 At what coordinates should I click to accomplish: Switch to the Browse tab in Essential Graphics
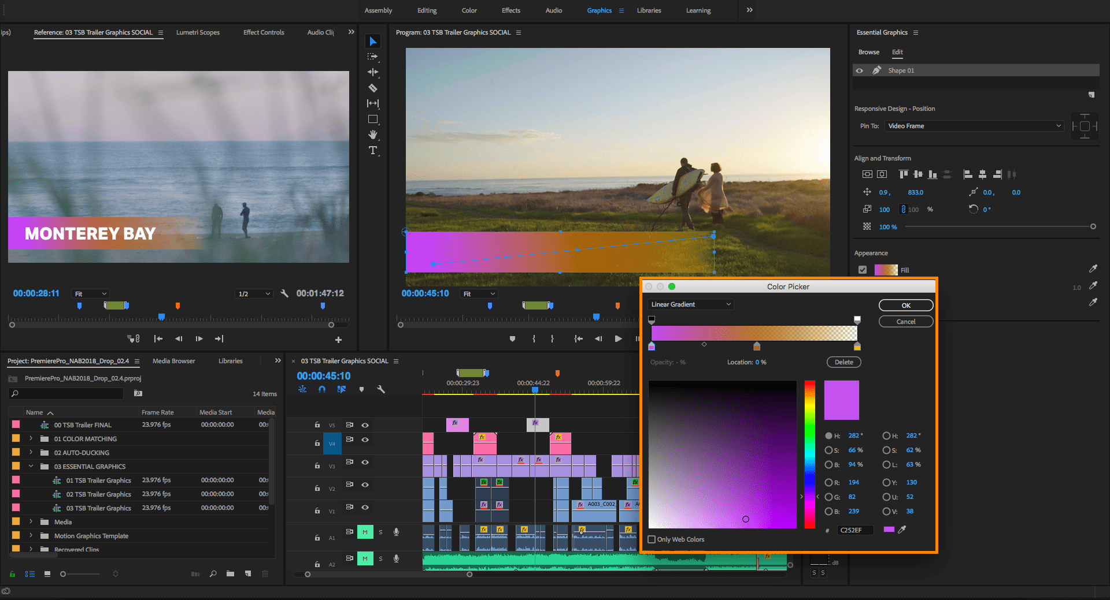[x=868, y=52]
